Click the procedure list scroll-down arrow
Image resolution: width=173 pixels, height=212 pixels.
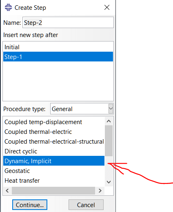109,182
